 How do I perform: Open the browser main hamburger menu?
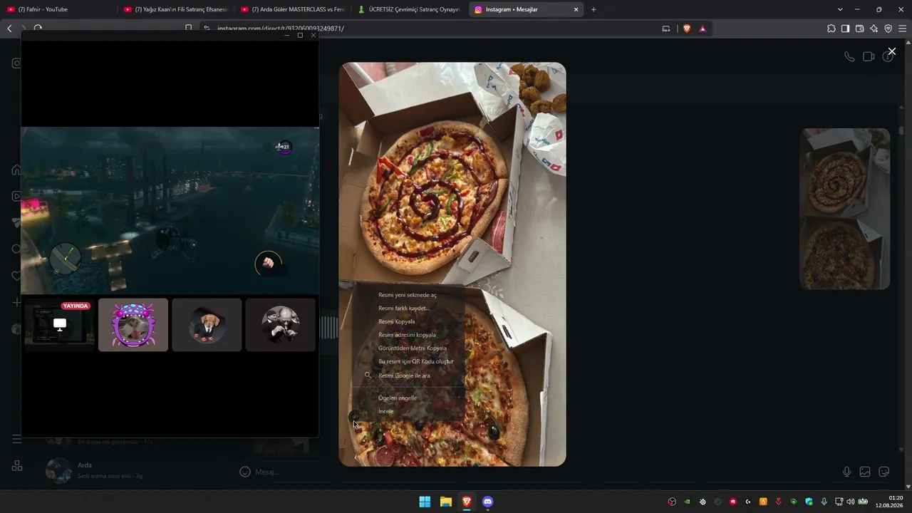(x=903, y=28)
